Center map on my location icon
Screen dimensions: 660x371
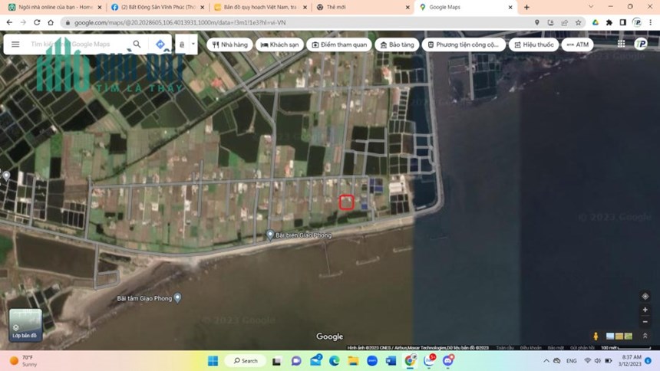pos(645,296)
